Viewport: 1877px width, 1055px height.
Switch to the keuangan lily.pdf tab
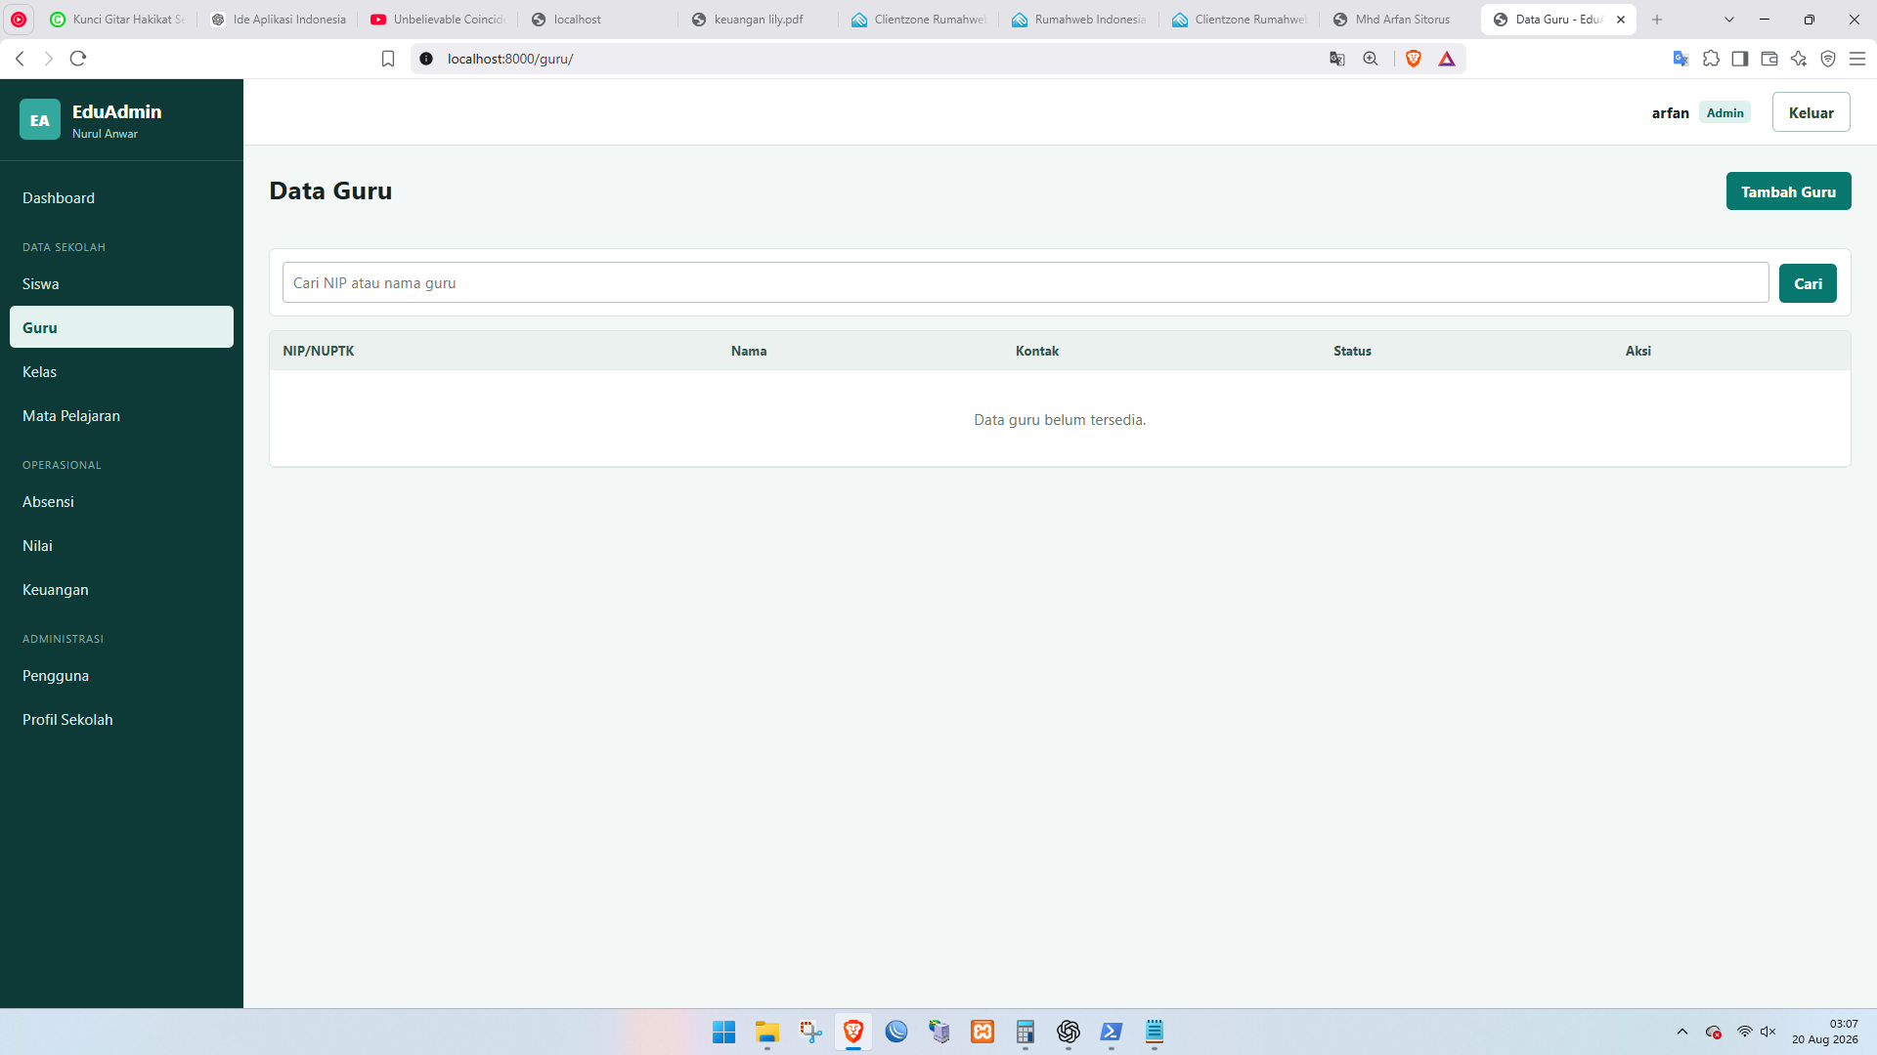pyautogui.click(x=758, y=20)
